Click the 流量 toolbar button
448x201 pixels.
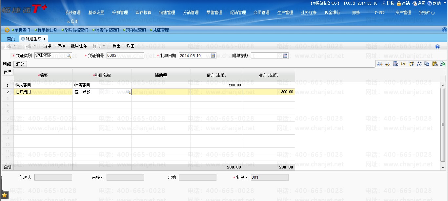click(x=48, y=46)
